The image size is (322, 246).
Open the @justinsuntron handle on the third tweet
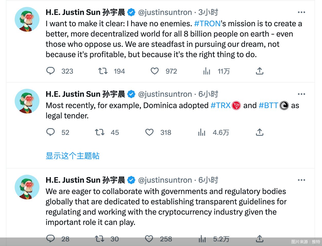(x=165, y=180)
